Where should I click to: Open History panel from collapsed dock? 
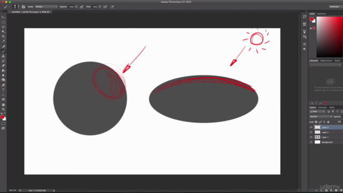click(304, 17)
